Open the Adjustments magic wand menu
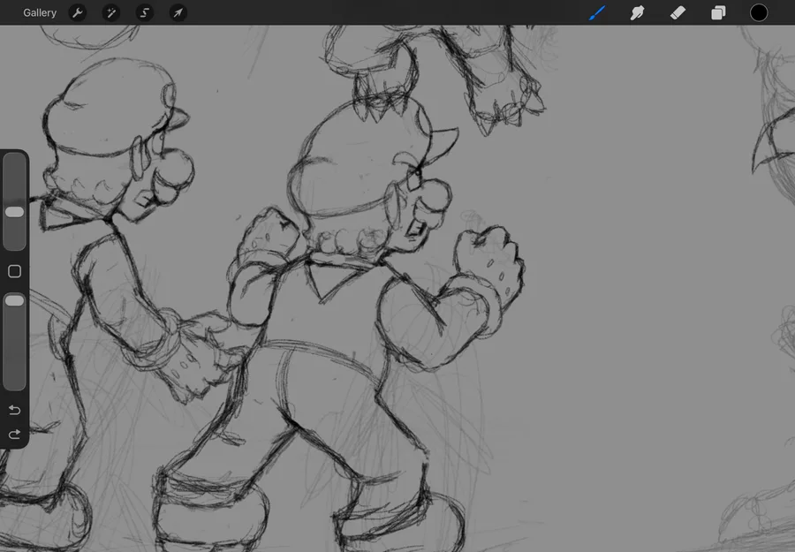This screenshot has width=795, height=552. click(111, 12)
